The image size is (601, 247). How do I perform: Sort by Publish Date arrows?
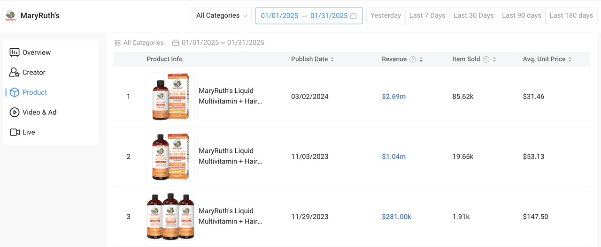tap(332, 59)
